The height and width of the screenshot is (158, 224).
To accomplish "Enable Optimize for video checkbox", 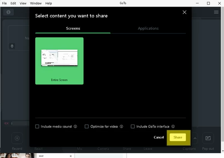I will [87, 127].
